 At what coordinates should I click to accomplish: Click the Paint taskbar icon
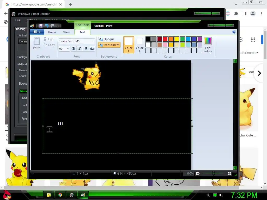pos(83,195)
